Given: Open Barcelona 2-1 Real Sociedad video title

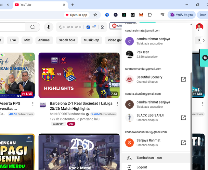Looking at the screenshot, I should 81,106.
